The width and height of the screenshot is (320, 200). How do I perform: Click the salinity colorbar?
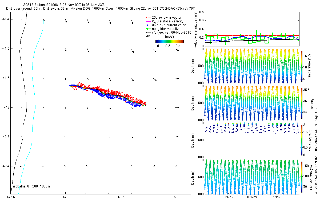pyautogui.click(x=302, y=103)
